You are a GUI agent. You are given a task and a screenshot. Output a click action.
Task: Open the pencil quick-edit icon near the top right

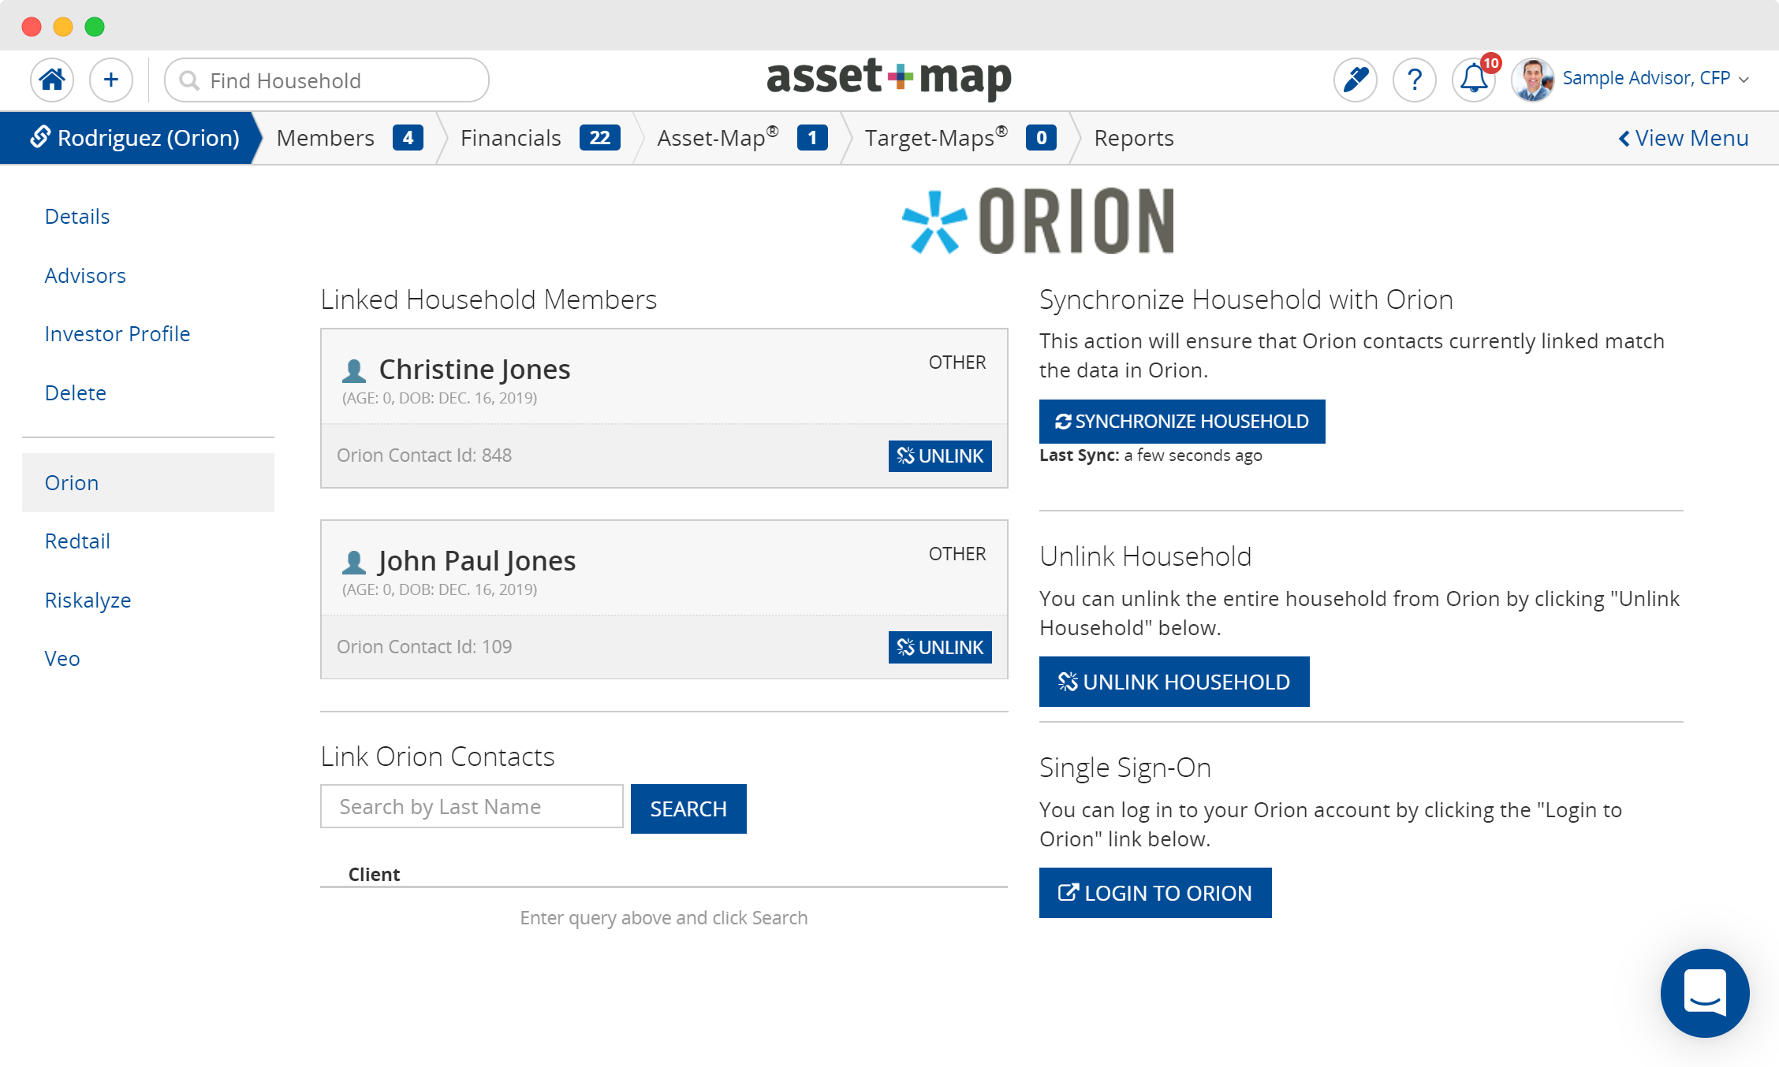pyautogui.click(x=1355, y=80)
